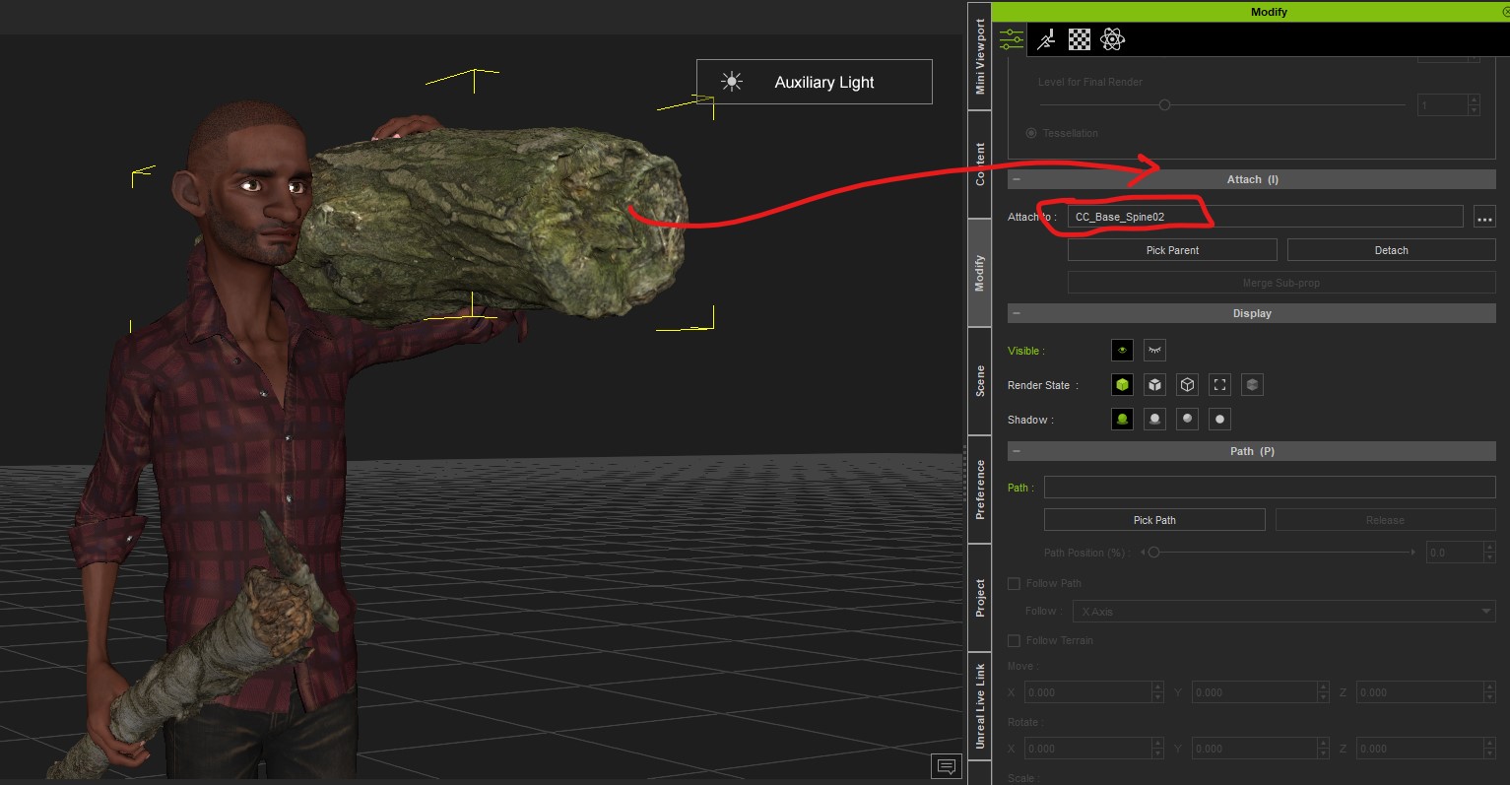1510x785 pixels.
Task: Click the Rotate Z value field
Action: pos(1418,749)
